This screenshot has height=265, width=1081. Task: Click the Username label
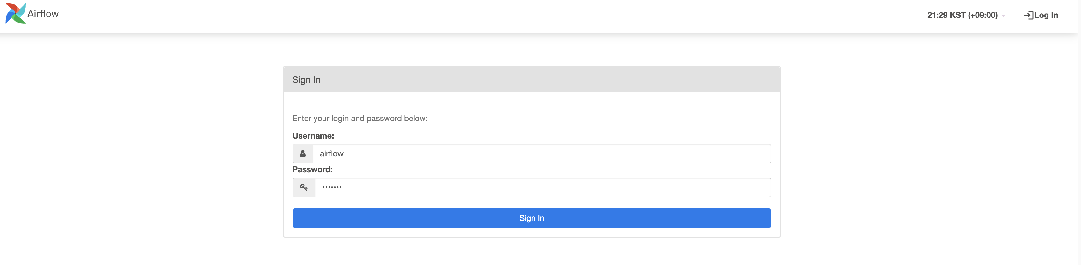tap(313, 136)
